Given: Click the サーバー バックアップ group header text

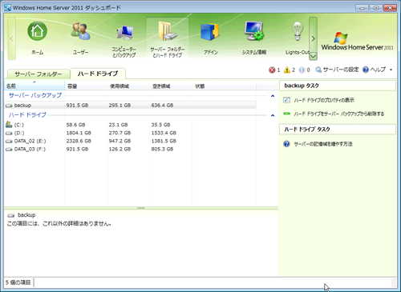Looking at the screenshot, I should click(x=35, y=95).
